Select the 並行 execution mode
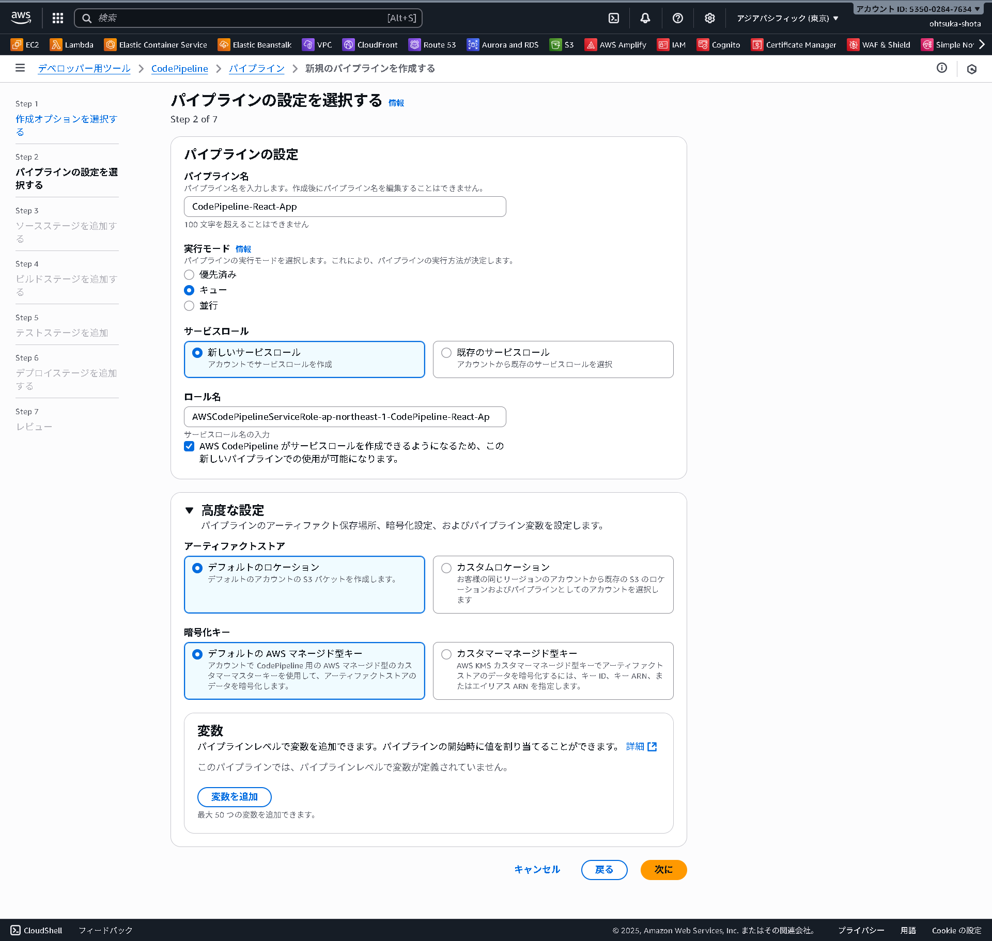This screenshot has width=992, height=941. (x=189, y=306)
